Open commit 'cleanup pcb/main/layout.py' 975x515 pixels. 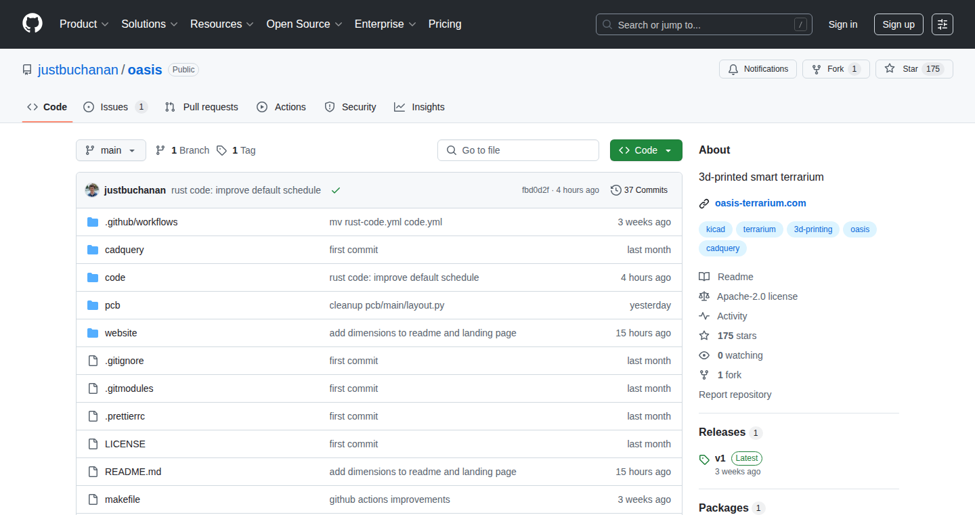[387, 305]
